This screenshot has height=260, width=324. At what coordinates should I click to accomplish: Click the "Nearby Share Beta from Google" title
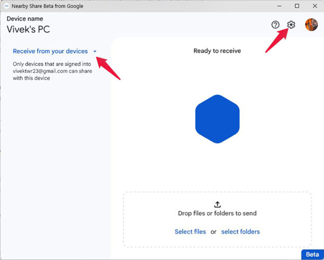pos(47,6)
